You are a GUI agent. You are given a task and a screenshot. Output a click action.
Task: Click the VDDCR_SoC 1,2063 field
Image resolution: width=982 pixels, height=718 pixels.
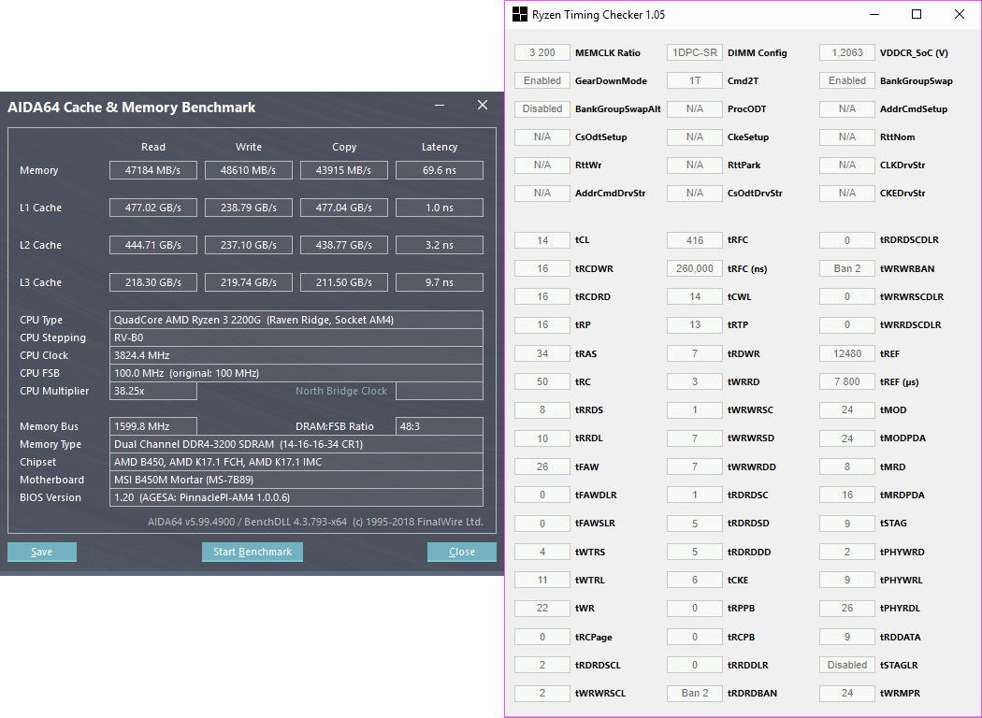click(x=846, y=52)
